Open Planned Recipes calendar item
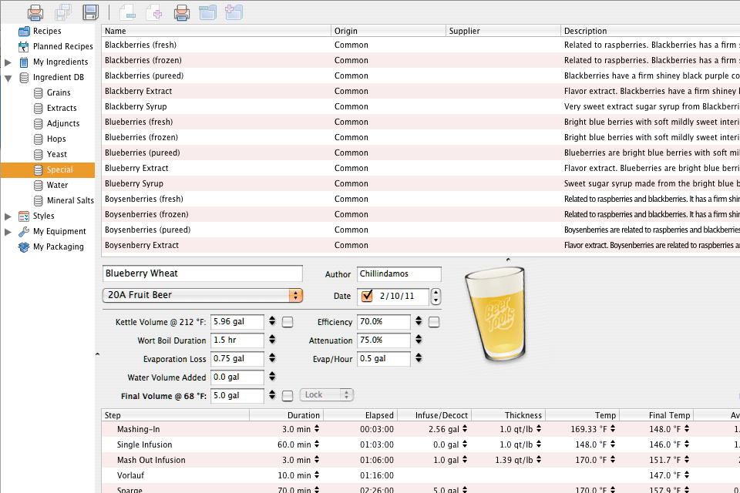 62,46
